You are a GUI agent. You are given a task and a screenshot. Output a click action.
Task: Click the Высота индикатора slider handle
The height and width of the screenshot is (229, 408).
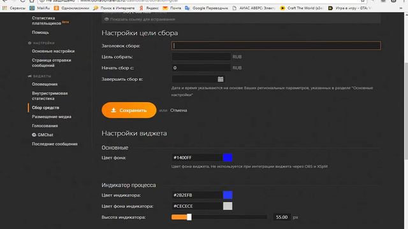(x=189, y=217)
